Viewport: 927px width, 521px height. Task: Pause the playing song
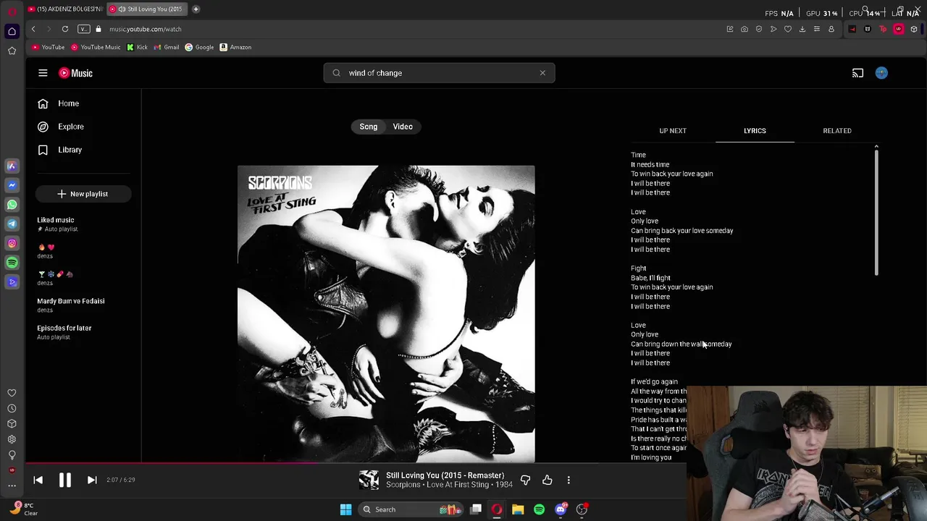pyautogui.click(x=64, y=480)
